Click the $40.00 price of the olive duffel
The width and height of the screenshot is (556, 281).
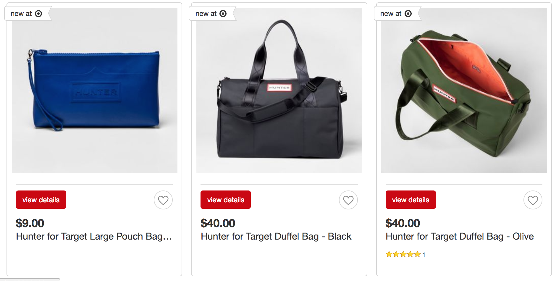pyautogui.click(x=403, y=223)
